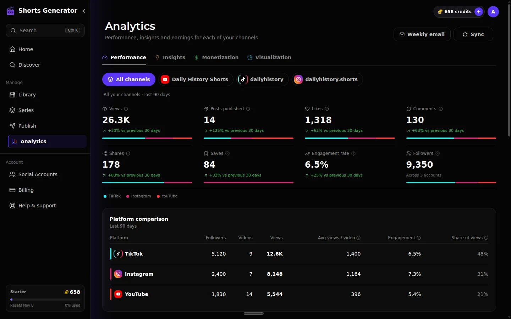
Task: Click the Sync button
Action: tap(473, 34)
